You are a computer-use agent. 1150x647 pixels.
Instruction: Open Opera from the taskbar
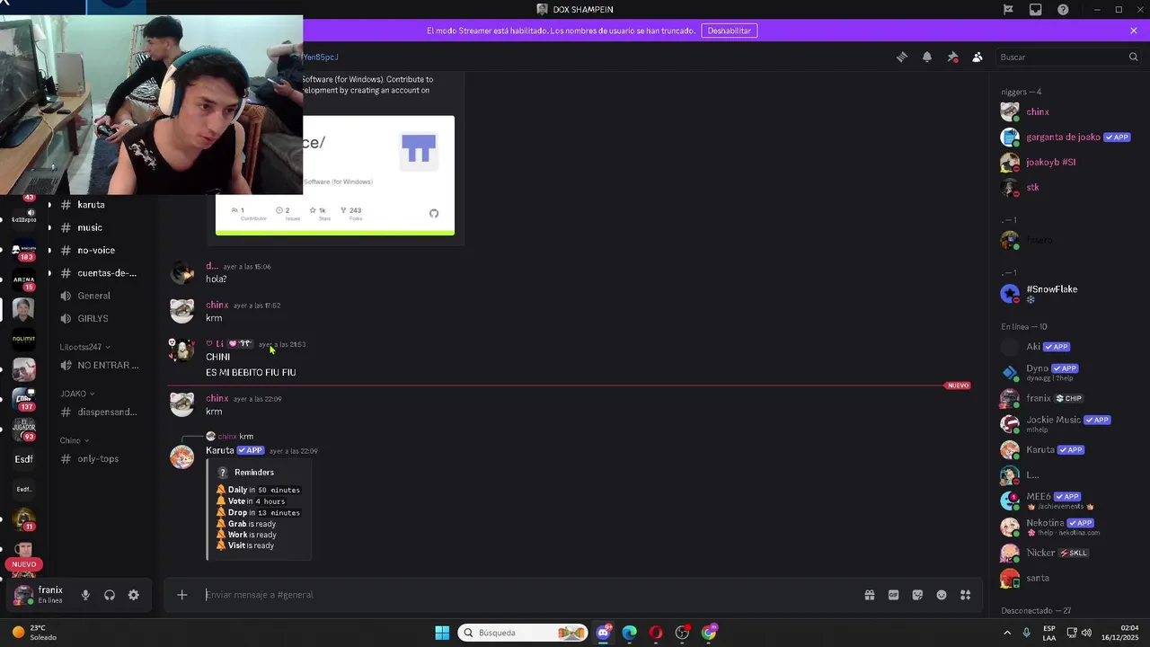click(656, 633)
